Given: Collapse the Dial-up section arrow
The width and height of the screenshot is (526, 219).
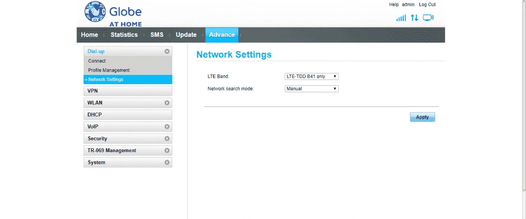Looking at the screenshot, I should 167,52.
